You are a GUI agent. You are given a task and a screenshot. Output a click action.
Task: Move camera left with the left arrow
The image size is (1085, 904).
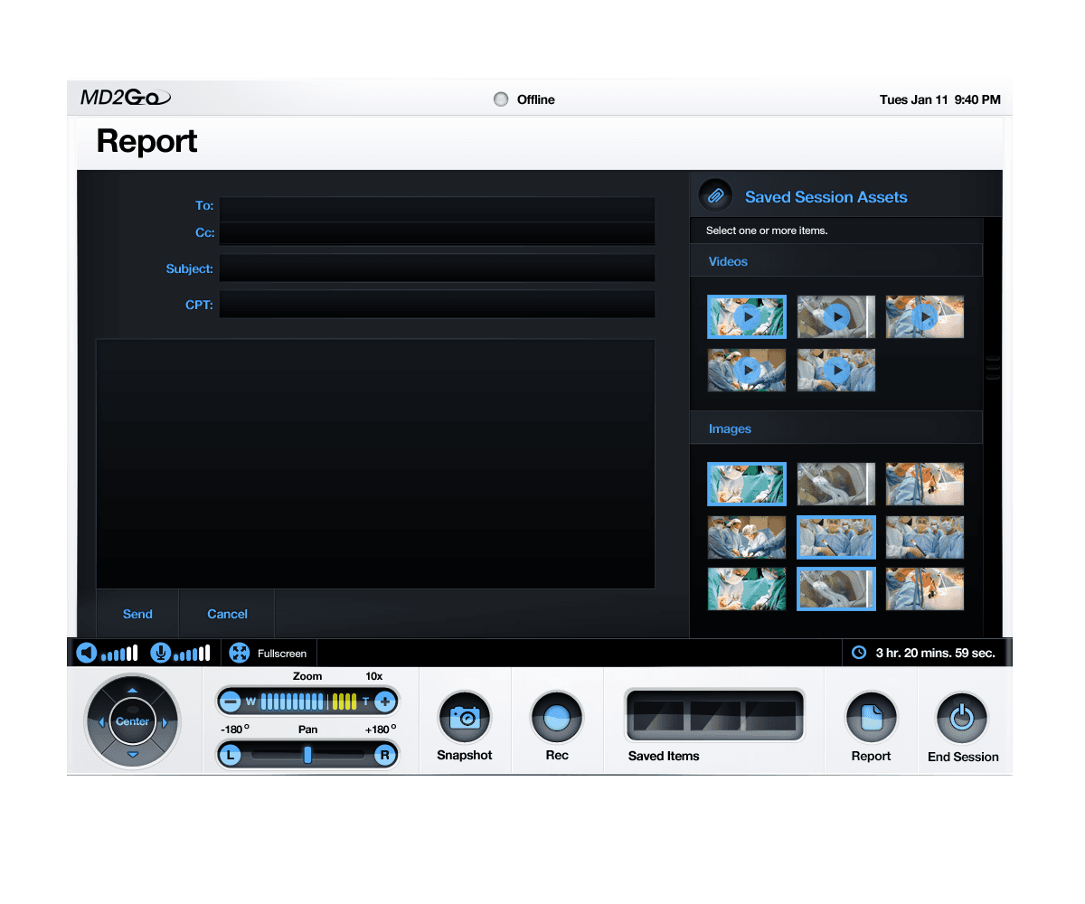tap(100, 722)
